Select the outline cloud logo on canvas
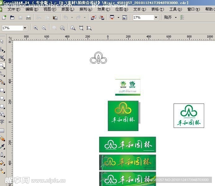 coord(99,58)
